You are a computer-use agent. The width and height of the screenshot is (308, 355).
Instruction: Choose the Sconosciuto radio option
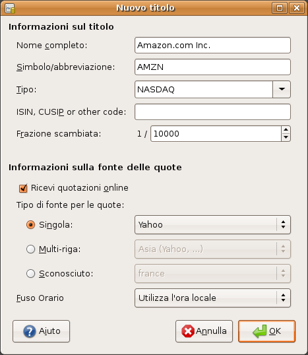[x=30, y=273]
